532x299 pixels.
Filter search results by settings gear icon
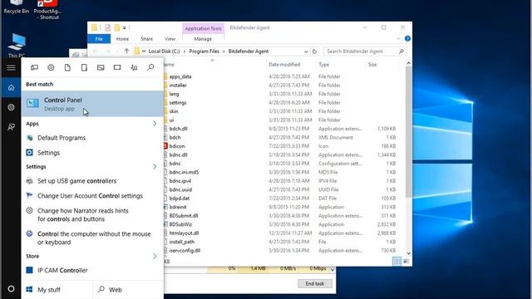(x=51, y=67)
